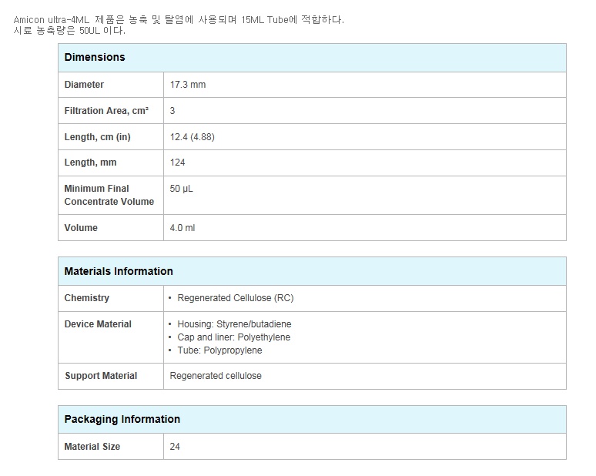Image resolution: width=596 pixels, height=476 pixels.
Task: Select the 124 length value
Action: 177,163
